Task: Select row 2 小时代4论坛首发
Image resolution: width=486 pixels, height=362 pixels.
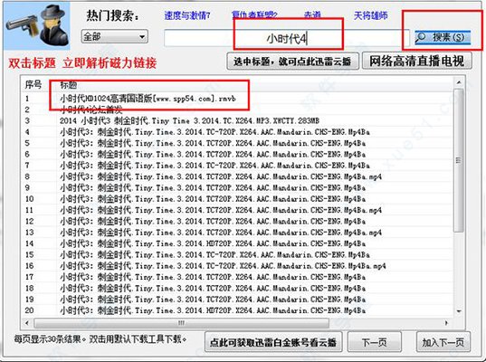Action: (238, 110)
